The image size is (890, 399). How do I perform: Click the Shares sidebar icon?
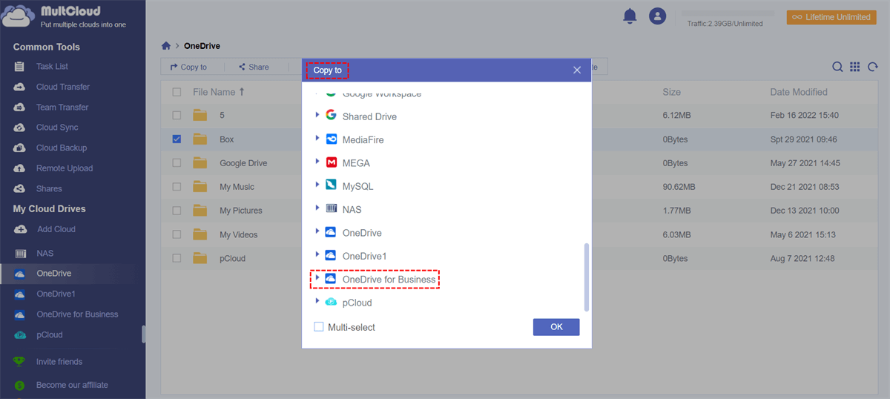click(20, 188)
